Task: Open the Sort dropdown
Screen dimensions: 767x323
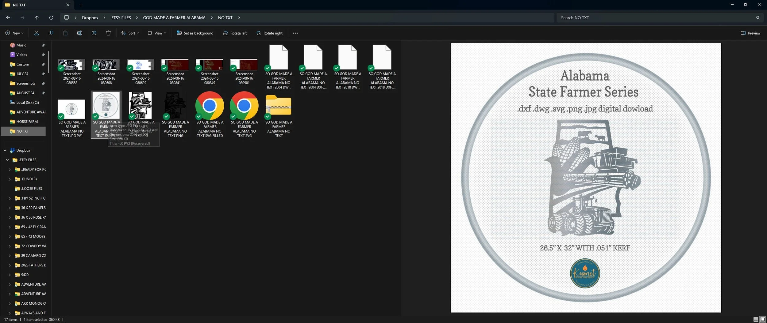Action: click(130, 33)
